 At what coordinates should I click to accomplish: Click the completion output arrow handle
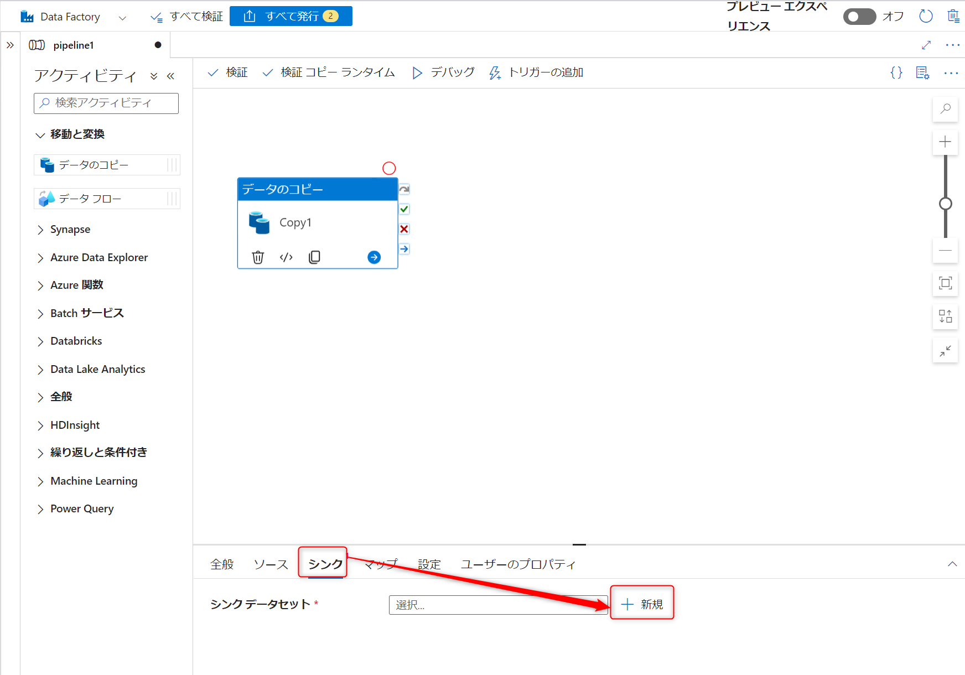point(404,249)
